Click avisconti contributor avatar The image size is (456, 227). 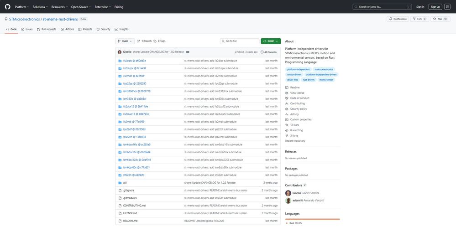click(288, 201)
